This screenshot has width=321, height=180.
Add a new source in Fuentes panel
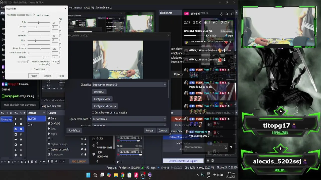tap(48, 161)
